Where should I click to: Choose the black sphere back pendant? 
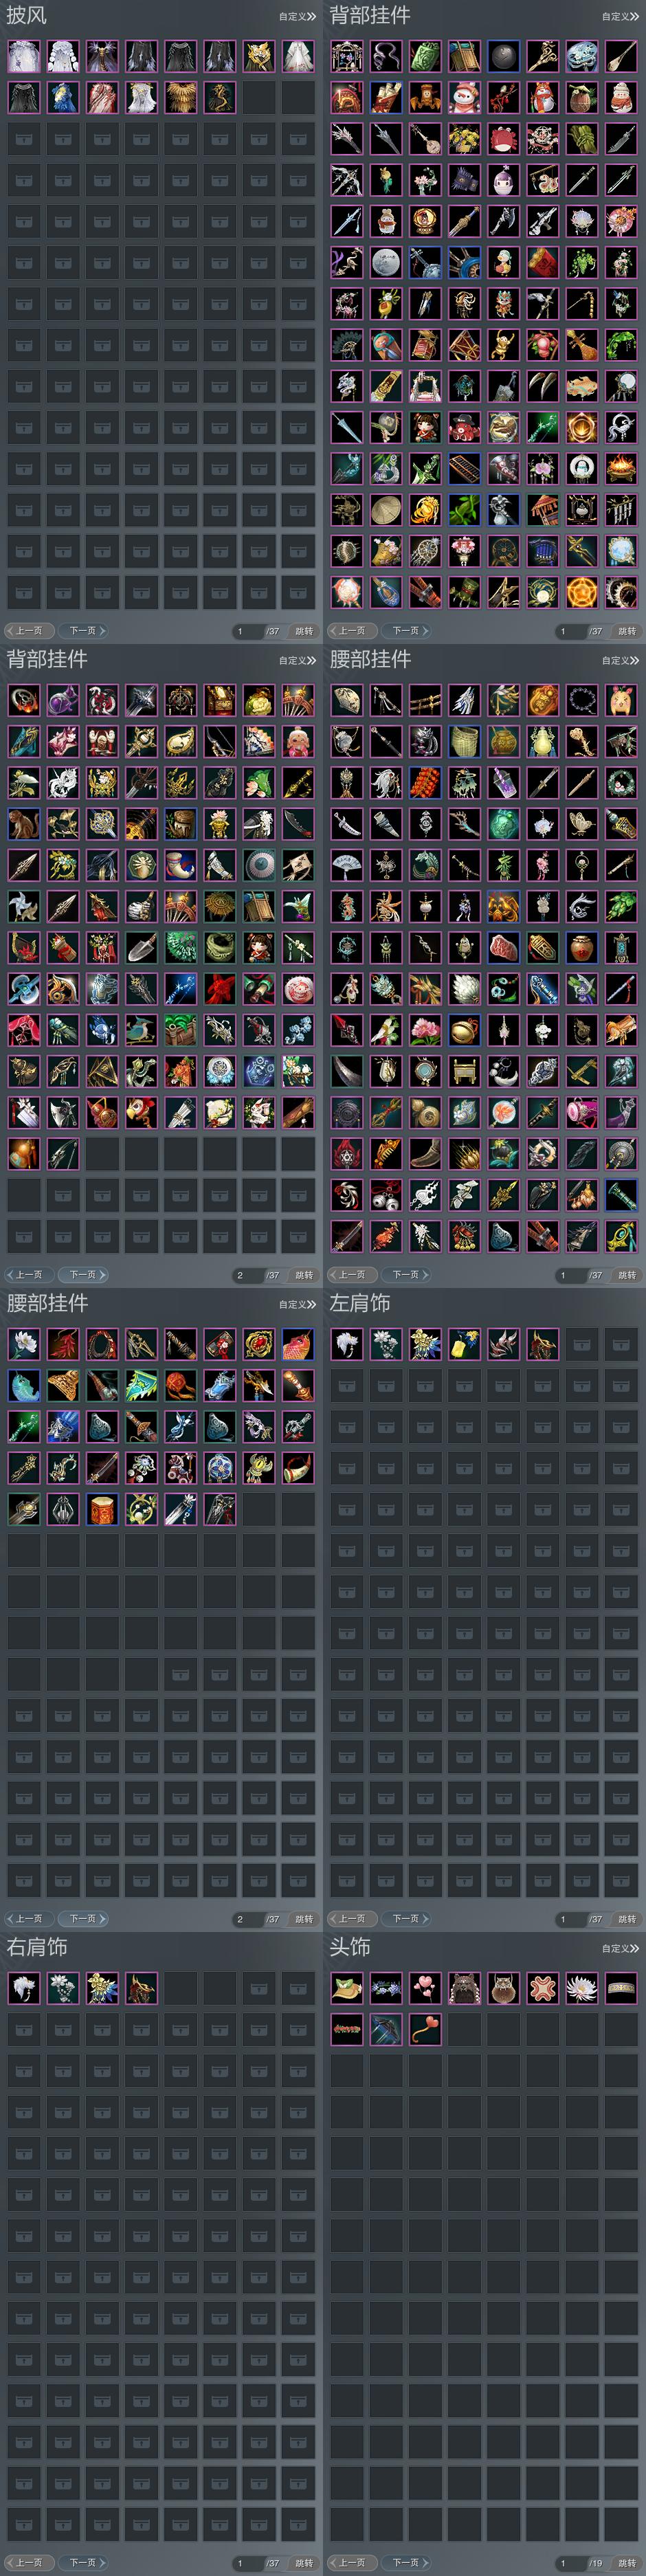coord(504,56)
